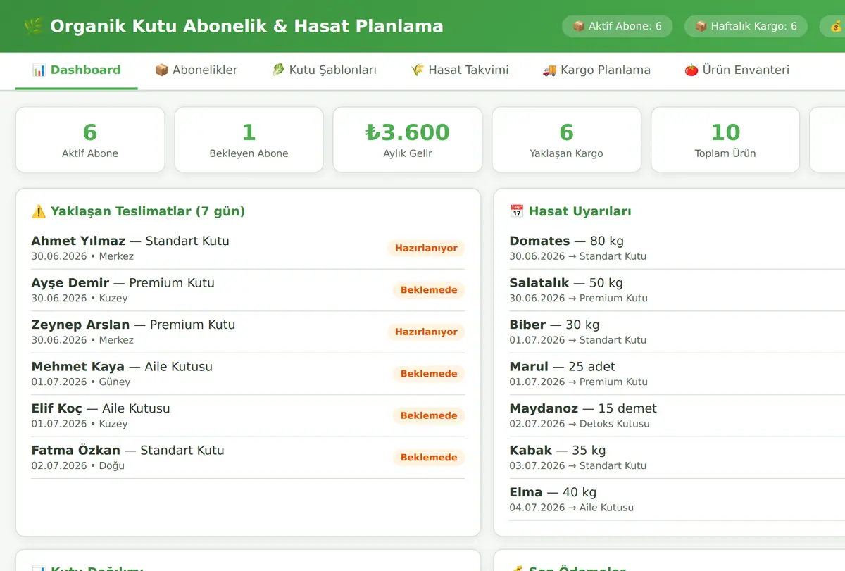The image size is (845, 571).
Task: Click the package icon on Abonelikler tab
Action: [161, 70]
